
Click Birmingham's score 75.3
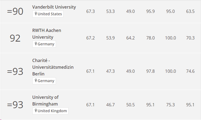[170, 105]
